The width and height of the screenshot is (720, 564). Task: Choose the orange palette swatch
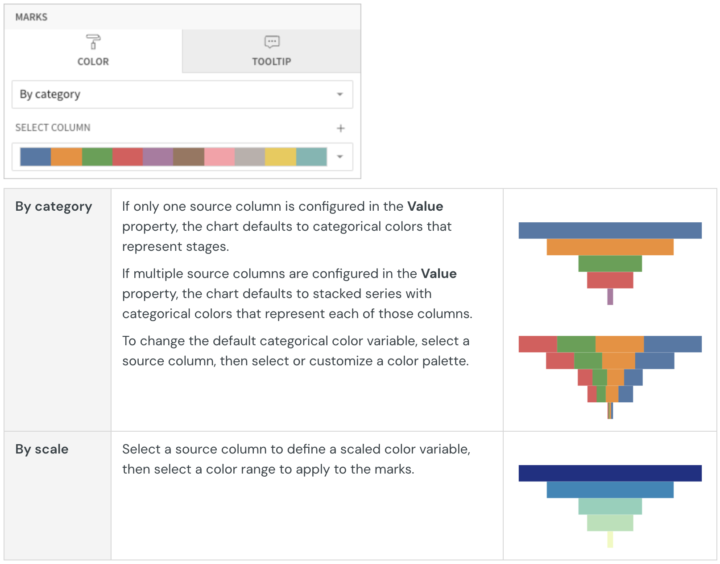pyautogui.click(x=66, y=157)
